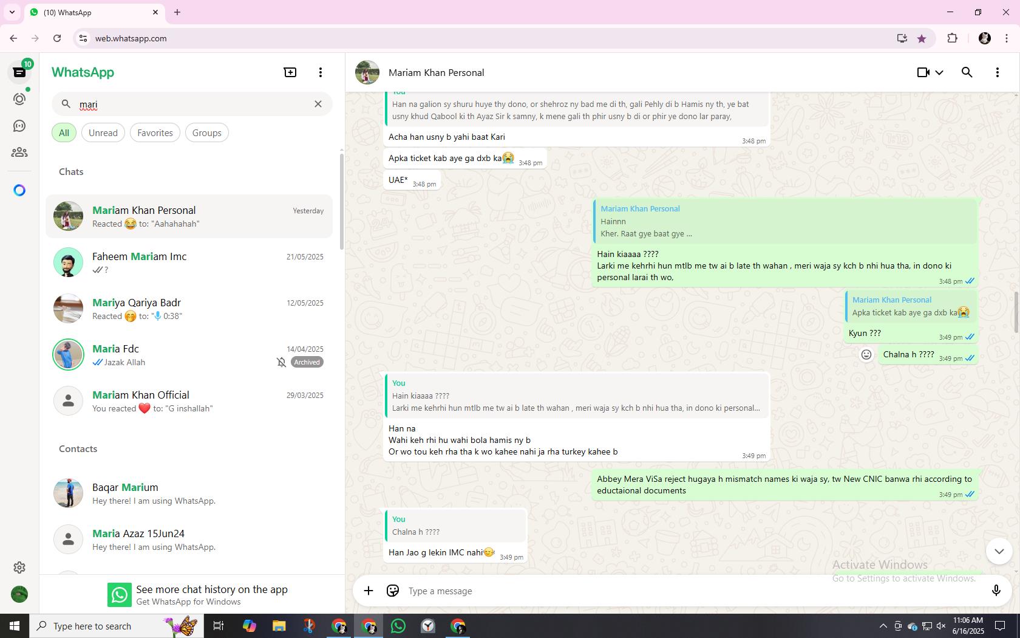1020x638 pixels.
Task: Open contact info from header name
Action: [x=436, y=72]
